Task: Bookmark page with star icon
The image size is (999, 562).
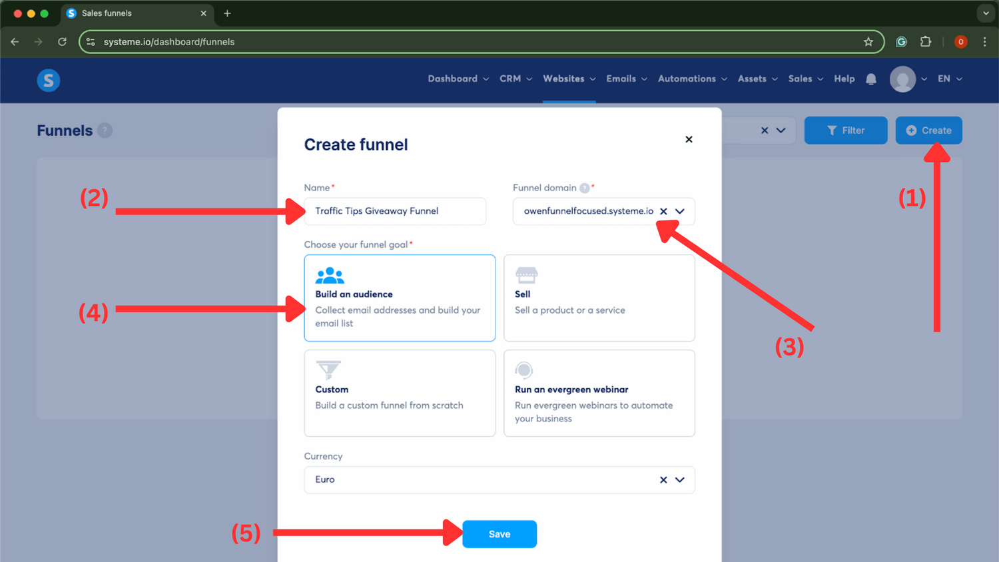Action: point(868,41)
